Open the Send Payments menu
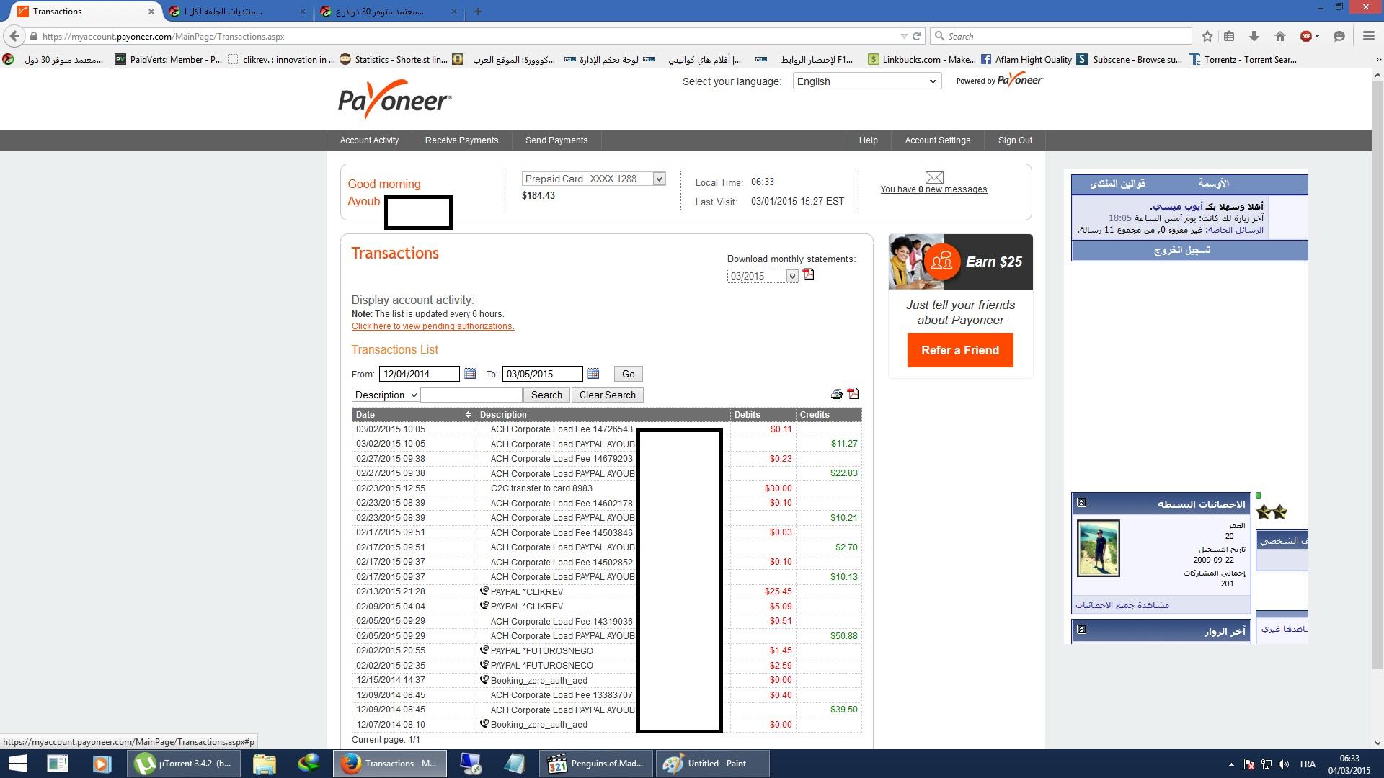Screen dimensions: 1384x778 coord(556,140)
